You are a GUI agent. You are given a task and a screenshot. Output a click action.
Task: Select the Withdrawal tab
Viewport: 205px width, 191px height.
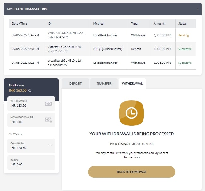(x=132, y=84)
